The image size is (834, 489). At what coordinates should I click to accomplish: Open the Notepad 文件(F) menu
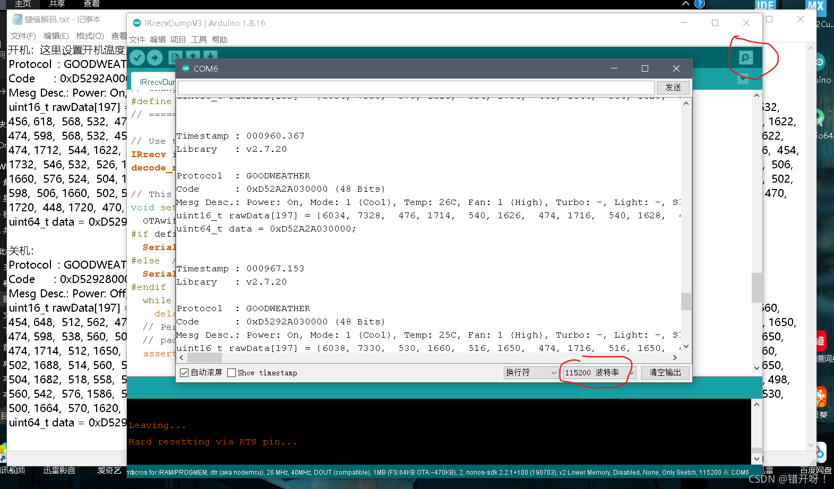click(x=23, y=36)
